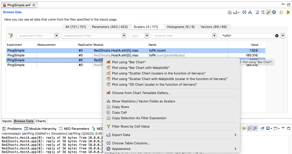Click the Display Selected Console monitor icon

coord(268,128)
